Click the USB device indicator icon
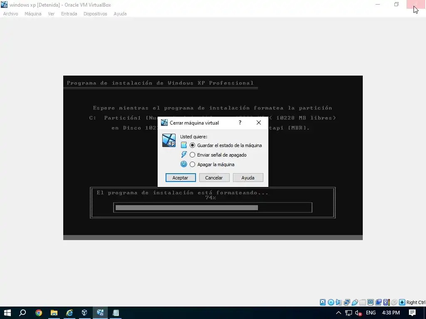The height and width of the screenshot is (319, 426). 354,302
